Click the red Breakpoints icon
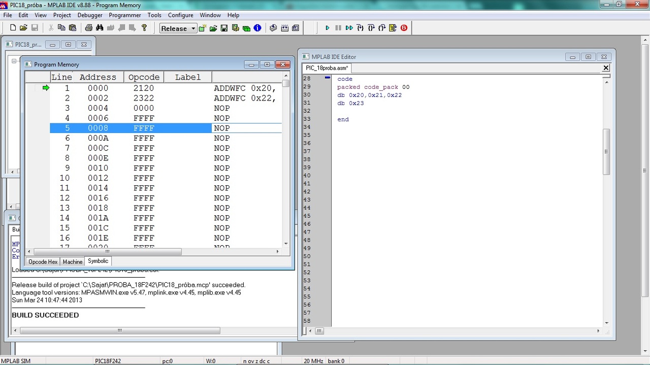The image size is (650, 365). [404, 28]
